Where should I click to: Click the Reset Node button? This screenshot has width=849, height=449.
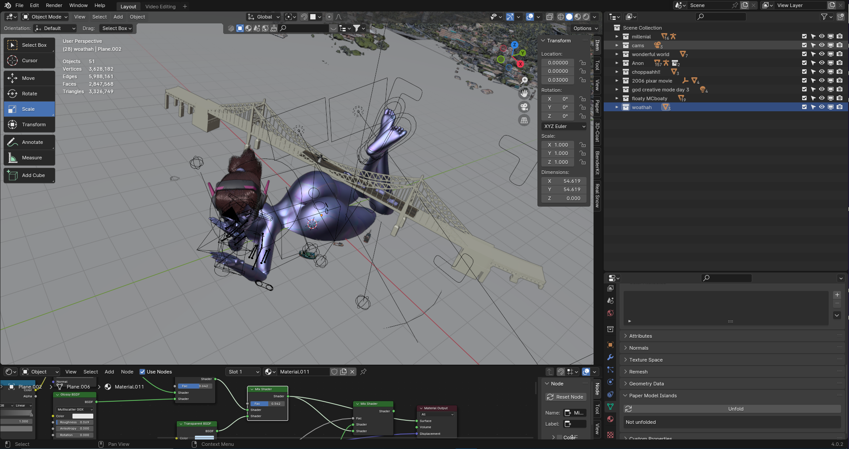[x=565, y=397]
